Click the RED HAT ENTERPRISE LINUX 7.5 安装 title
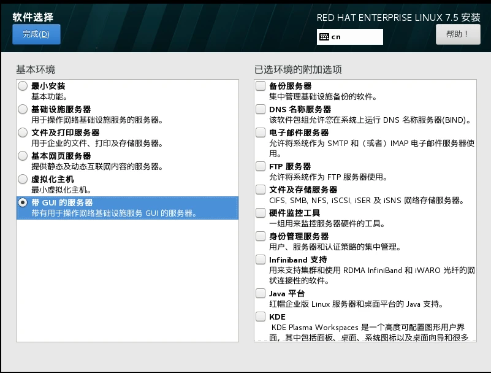 click(x=398, y=18)
